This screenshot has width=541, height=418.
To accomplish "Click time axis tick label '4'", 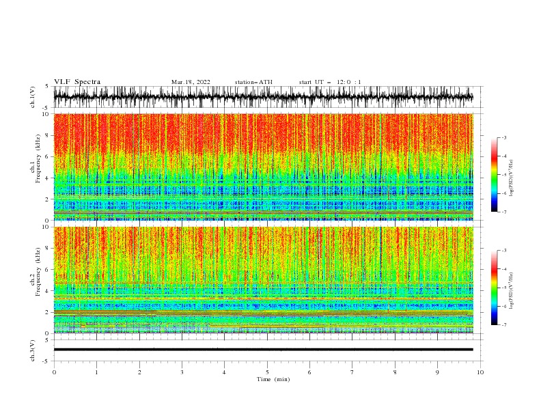I will point(224,372).
